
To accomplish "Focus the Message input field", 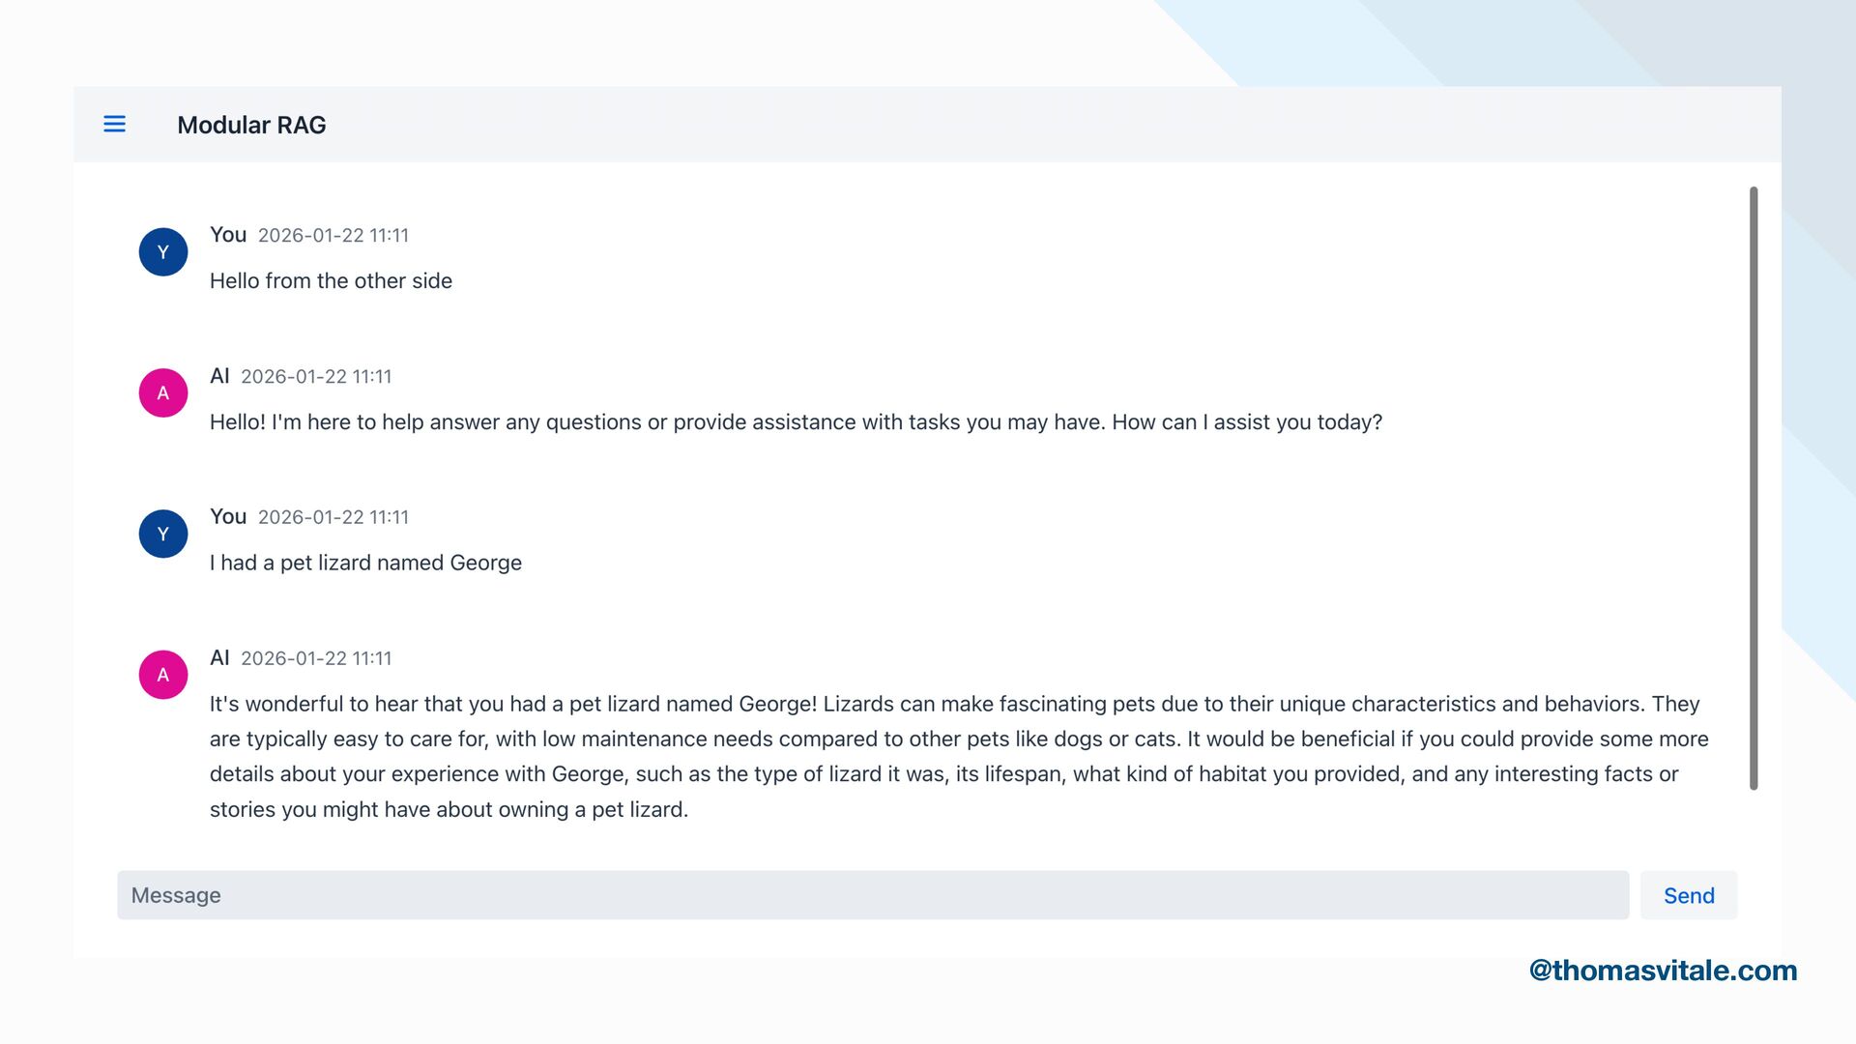I will coord(872,895).
